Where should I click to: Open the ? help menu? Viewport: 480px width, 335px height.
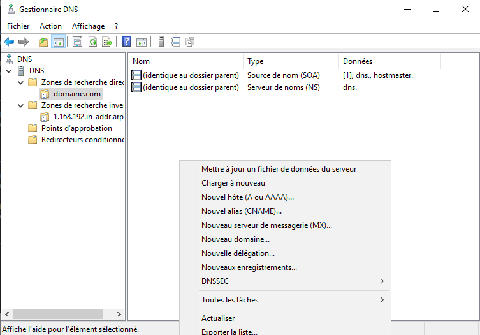pyautogui.click(x=116, y=26)
